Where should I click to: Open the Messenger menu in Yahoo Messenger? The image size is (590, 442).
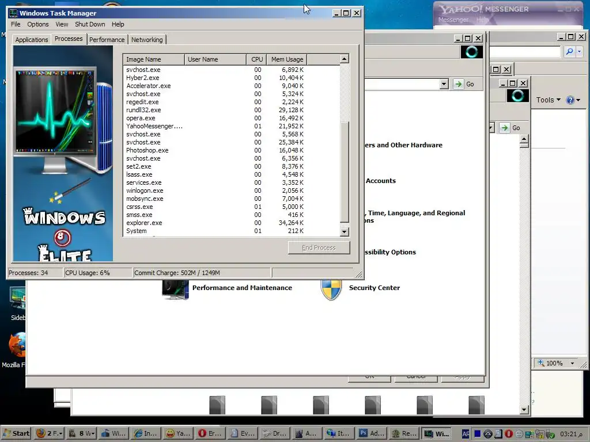tap(453, 20)
